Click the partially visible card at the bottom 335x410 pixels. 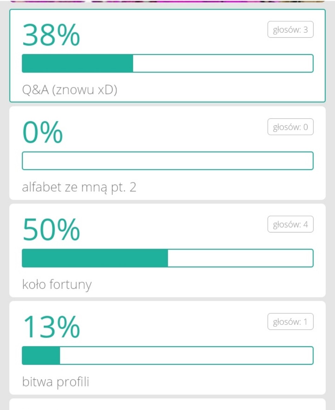coord(167,405)
